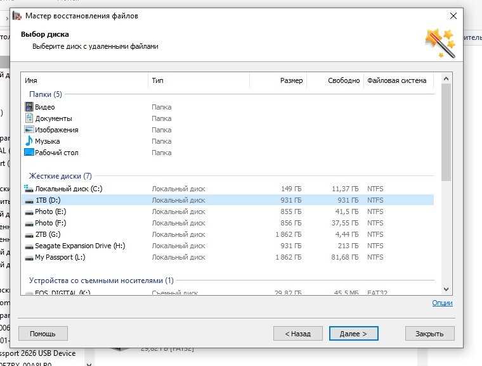Sort by the Имя column header

pyautogui.click(x=31, y=80)
